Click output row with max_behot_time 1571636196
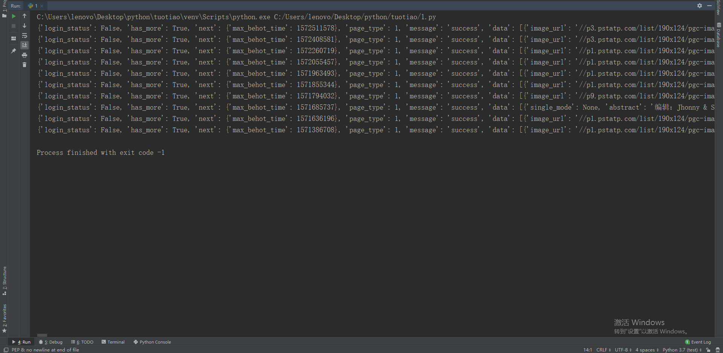Screen dimensions: 723x353 (x=375, y=119)
